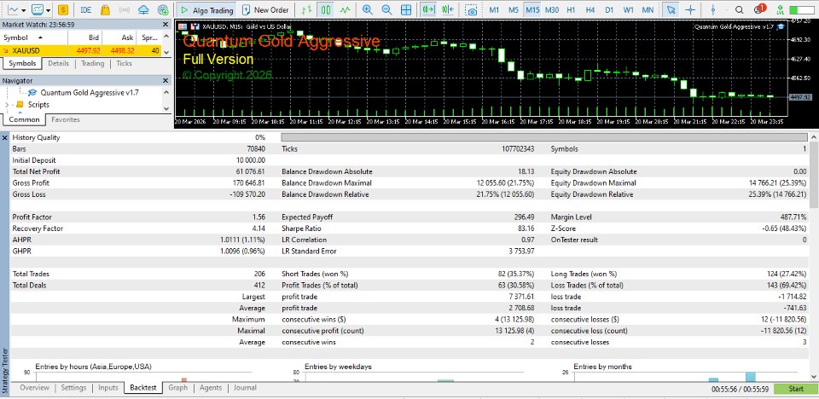Click the New Order button
Viewport: 819px width, 399px height.
click(x=266, y=9)
